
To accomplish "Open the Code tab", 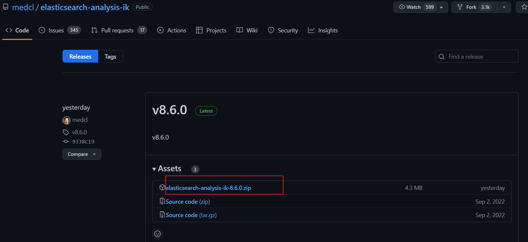I will tap(17, 30).
